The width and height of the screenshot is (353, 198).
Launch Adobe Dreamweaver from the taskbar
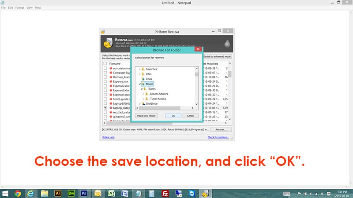[71, 193]
